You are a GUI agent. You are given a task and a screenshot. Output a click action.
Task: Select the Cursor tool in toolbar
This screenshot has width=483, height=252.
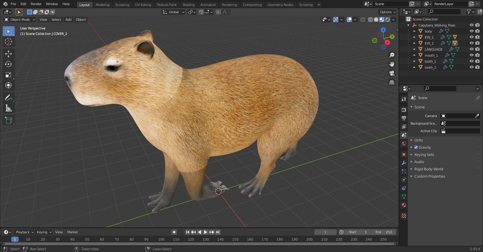[x=8, y=42]
